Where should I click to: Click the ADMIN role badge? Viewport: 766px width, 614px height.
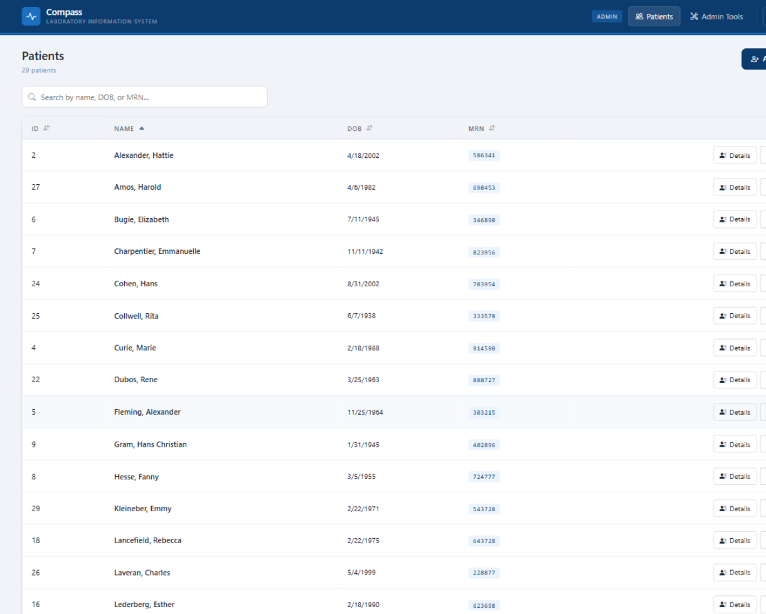[607, 16]
